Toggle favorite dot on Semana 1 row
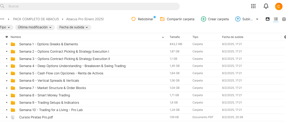This screenshot has height=129, width=286. click(x=7, y=44)
